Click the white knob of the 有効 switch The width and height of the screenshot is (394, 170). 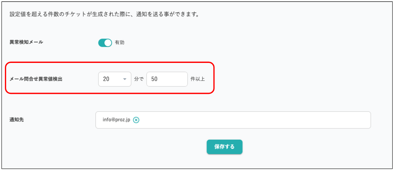point(108,43)
